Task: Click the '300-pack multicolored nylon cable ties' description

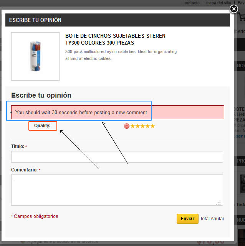Action: pos(121,55)
